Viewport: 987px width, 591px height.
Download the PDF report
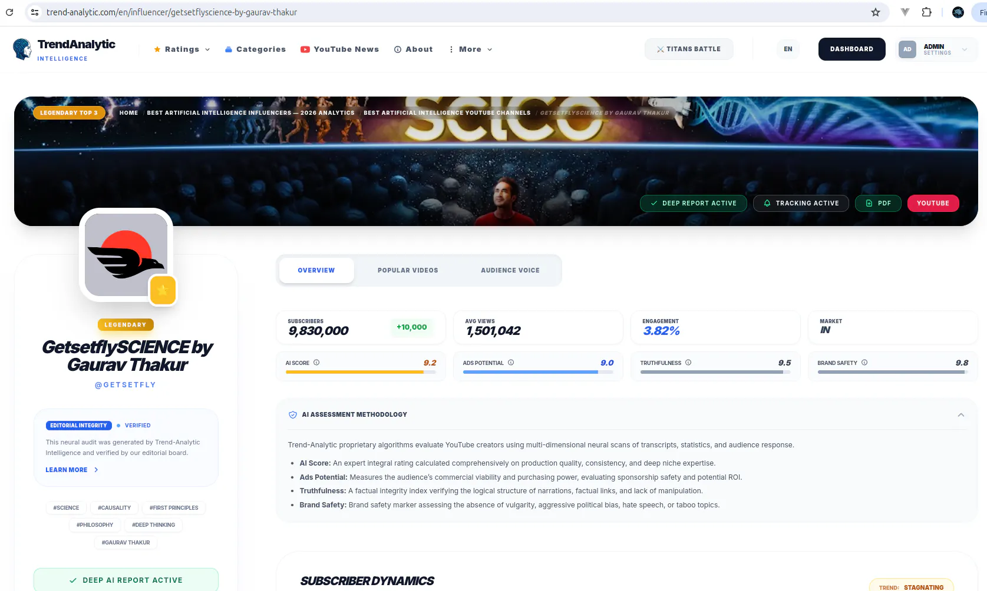878,203
